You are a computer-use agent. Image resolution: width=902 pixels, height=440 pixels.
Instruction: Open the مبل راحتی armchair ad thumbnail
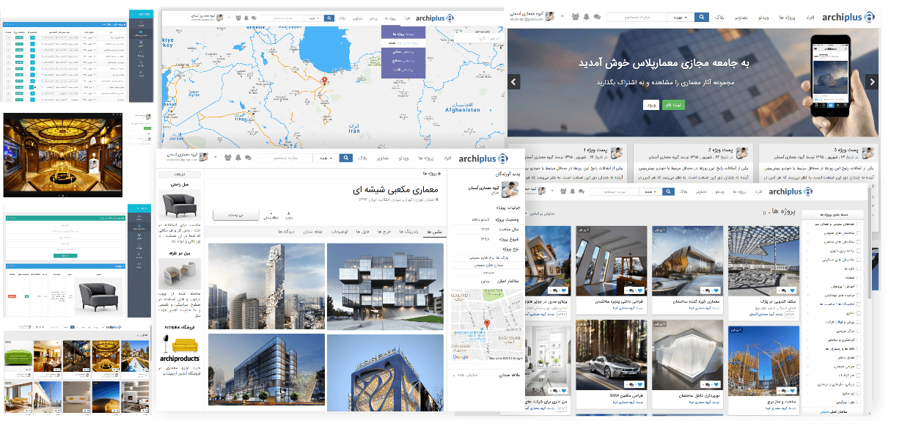tap(179, 205)
